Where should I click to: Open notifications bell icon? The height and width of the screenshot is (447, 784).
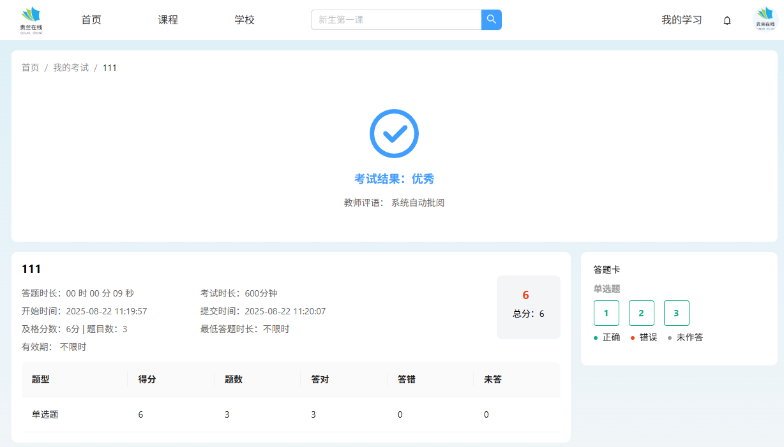pyautogui.click(x=727, y=20)
